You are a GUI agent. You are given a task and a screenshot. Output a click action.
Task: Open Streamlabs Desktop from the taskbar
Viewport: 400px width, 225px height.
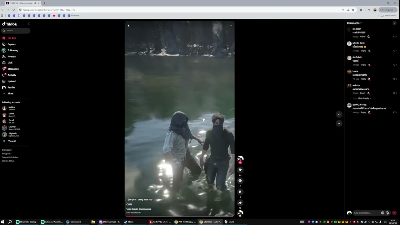[27, 222]
